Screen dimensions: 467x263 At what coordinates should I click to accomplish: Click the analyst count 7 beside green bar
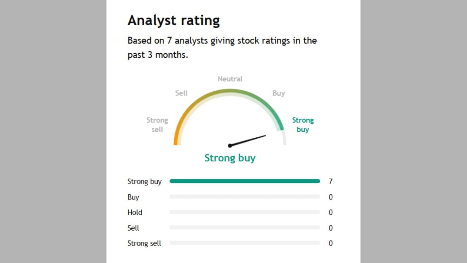(331, 182)
